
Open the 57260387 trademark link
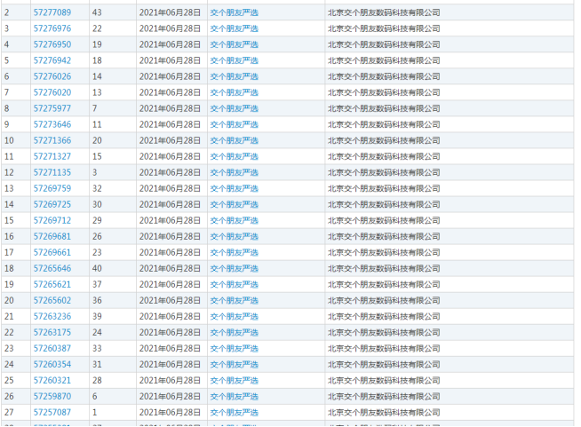coord(52,348)
